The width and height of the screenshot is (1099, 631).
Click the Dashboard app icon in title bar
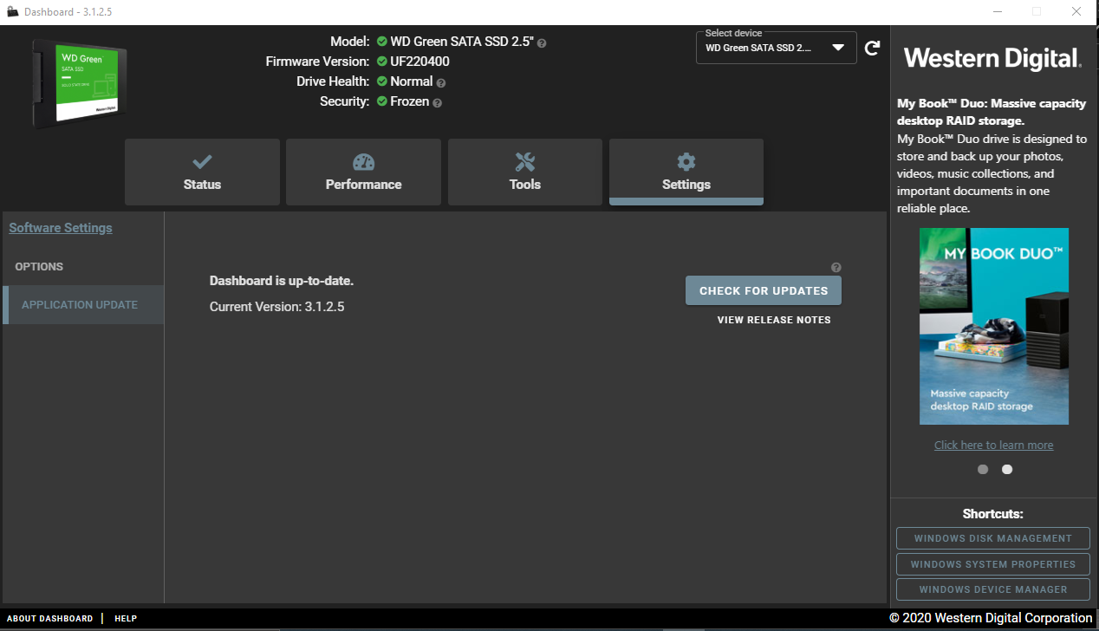(12, 12)
